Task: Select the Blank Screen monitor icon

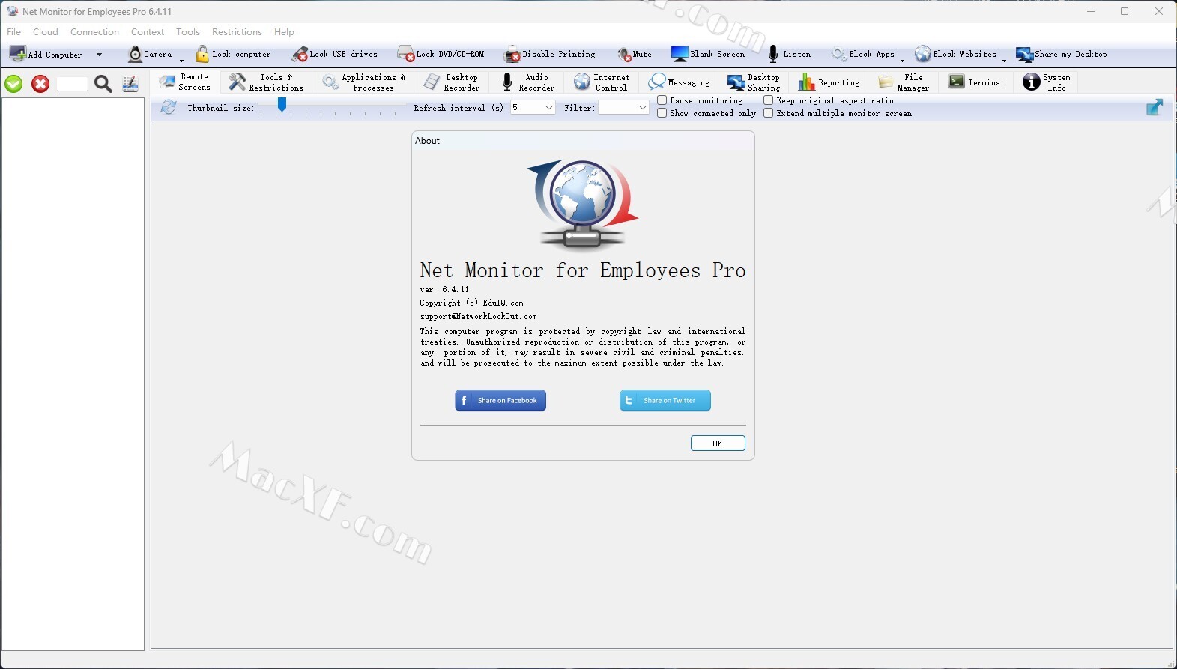Action: [680, 54]
